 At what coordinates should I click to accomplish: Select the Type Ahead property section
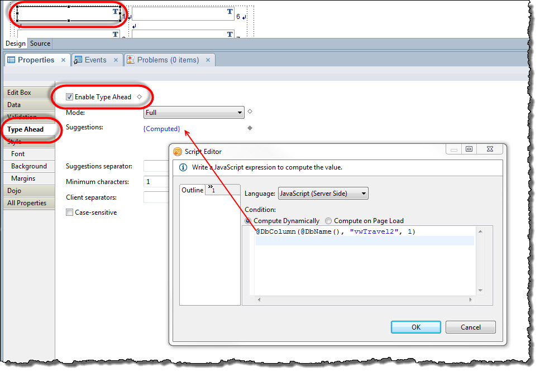coord(29,129)
